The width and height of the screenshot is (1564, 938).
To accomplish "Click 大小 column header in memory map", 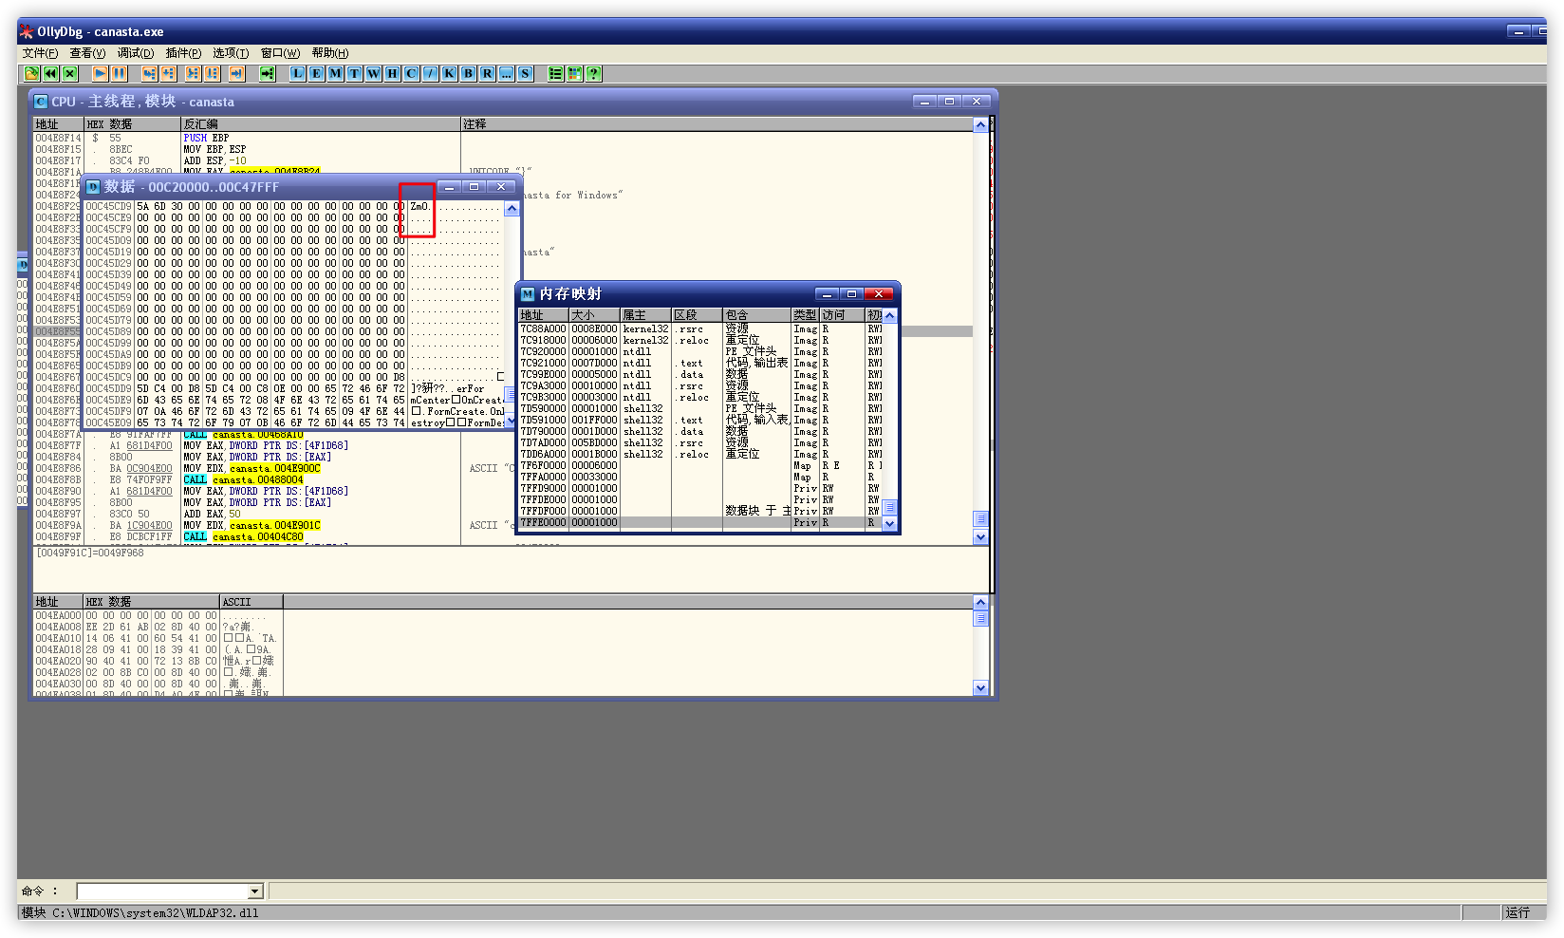I will [593, 315].
